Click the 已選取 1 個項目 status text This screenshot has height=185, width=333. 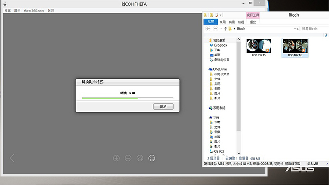(x=237, y=158)
